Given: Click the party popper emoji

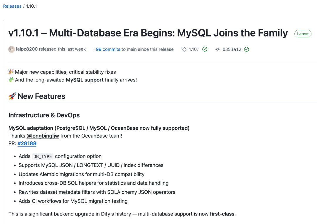Looking at the screenshot, I should [x=11, y=72].
